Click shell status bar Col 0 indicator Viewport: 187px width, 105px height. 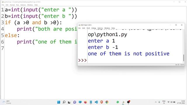182,64
